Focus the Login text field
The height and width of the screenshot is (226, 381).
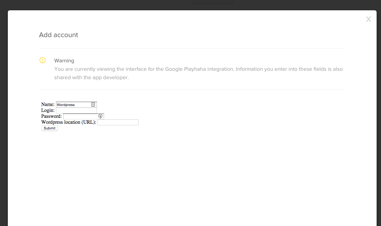[76, 110]
